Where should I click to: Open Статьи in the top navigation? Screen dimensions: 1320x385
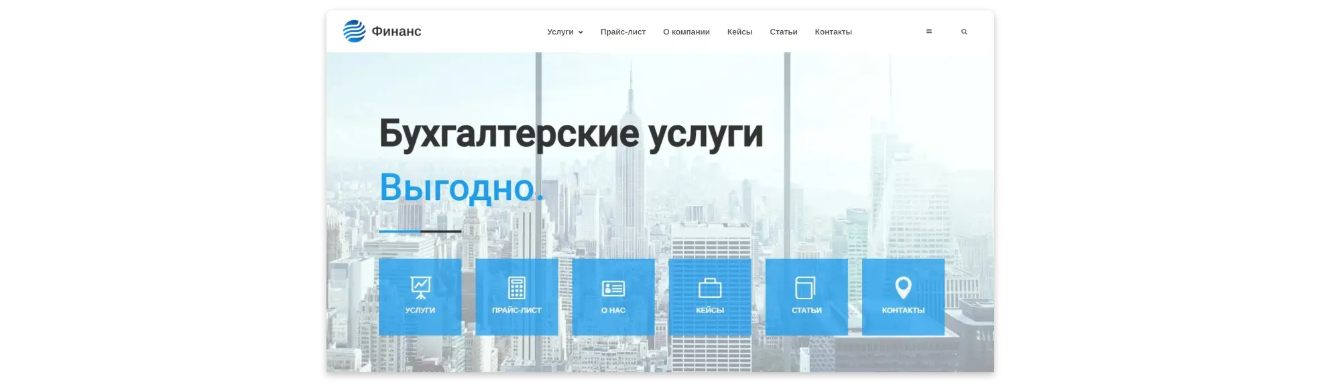coord(783,32)
